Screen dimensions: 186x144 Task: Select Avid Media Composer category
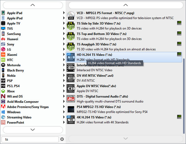pyautogui.click(x=23, y=102)
